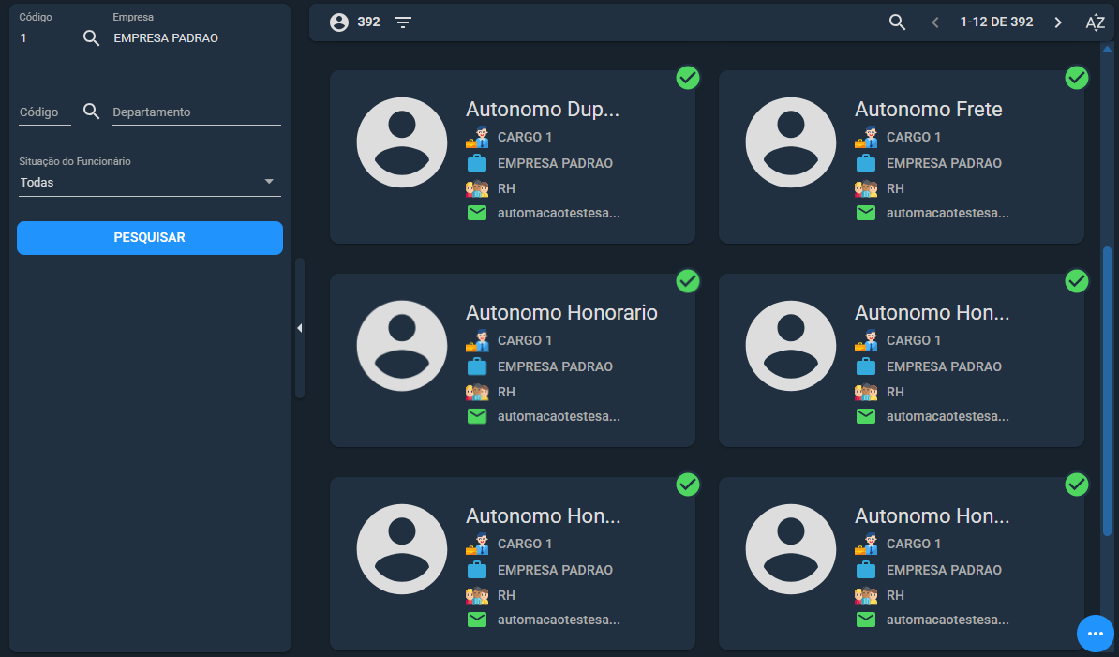The width and height of the screenshot is (1119, 657).
Task: Go to the previous page of results
Action: tap(935, 22)
